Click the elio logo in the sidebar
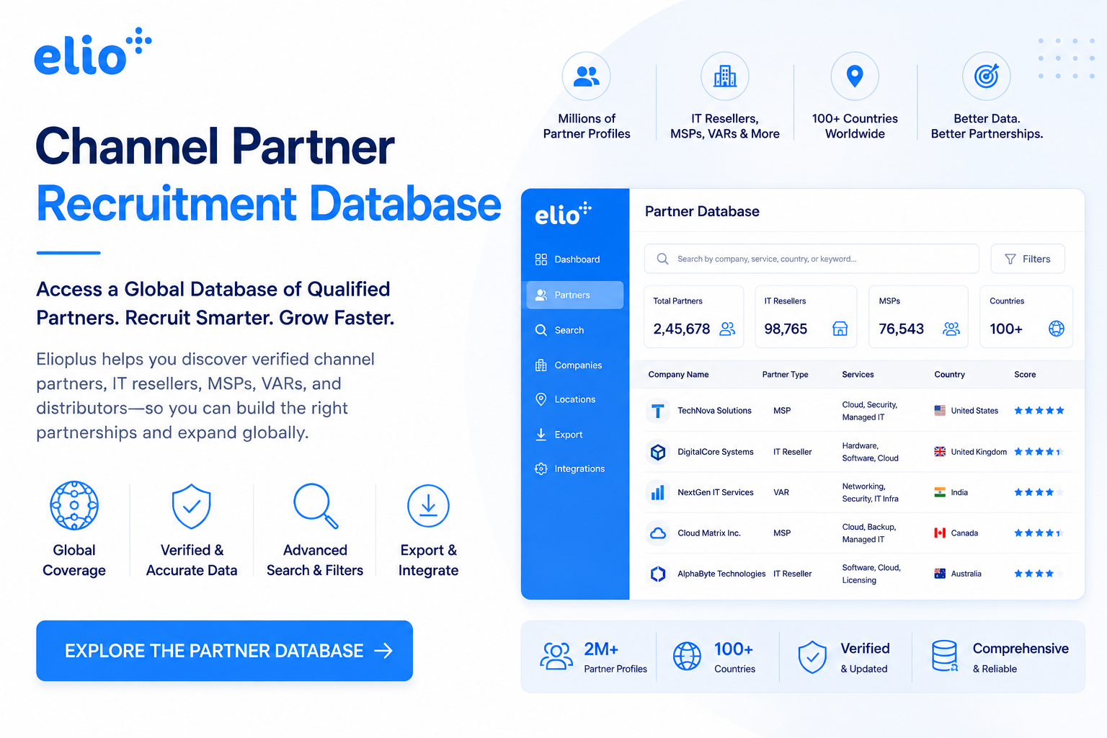The height and width of the screenshot is (738, 1107). pos(563,213)
